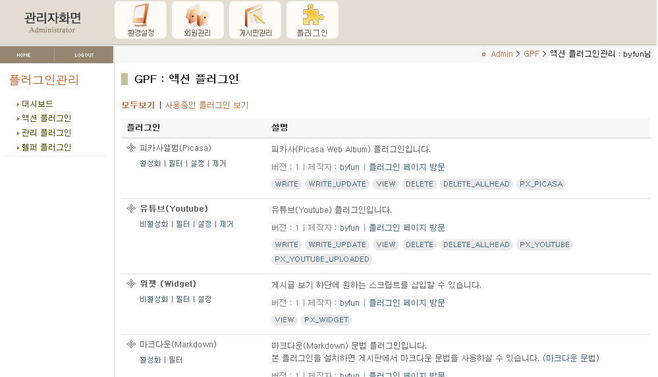Screen dimensions: 658x377
Task: Click DELETE_ALL_HEAD tag in Picasa row
Action: 476,184
